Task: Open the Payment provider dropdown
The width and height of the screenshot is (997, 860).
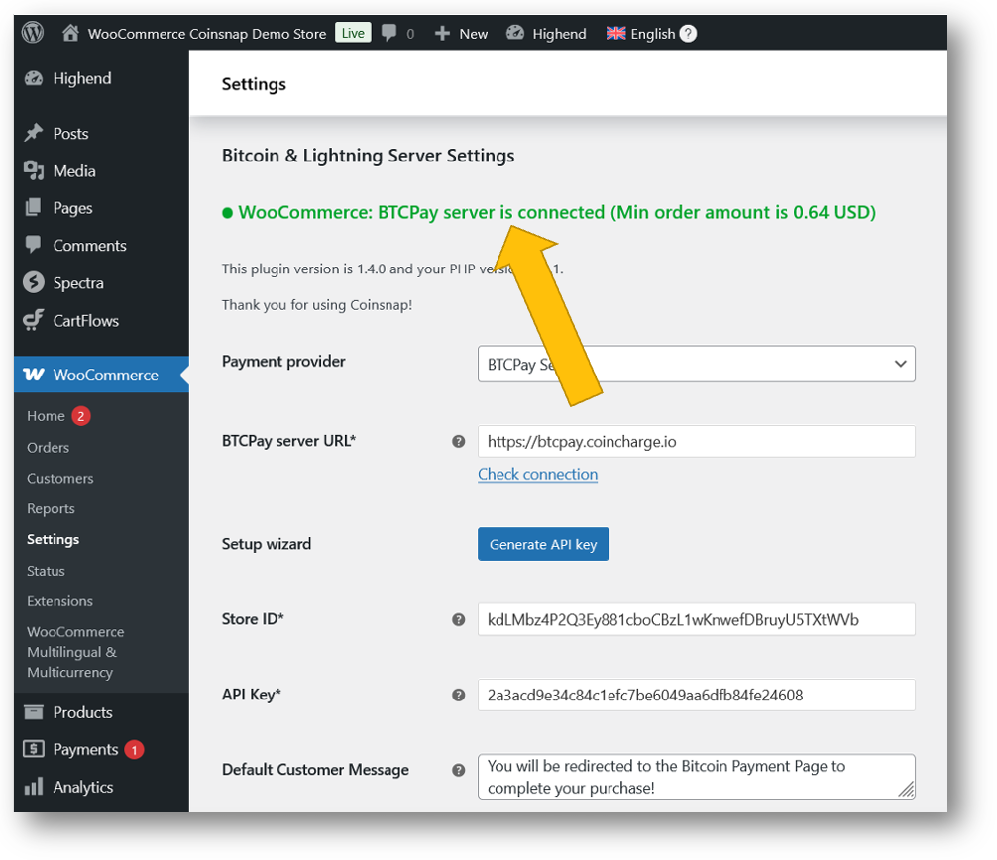Action: coord(697,364)
